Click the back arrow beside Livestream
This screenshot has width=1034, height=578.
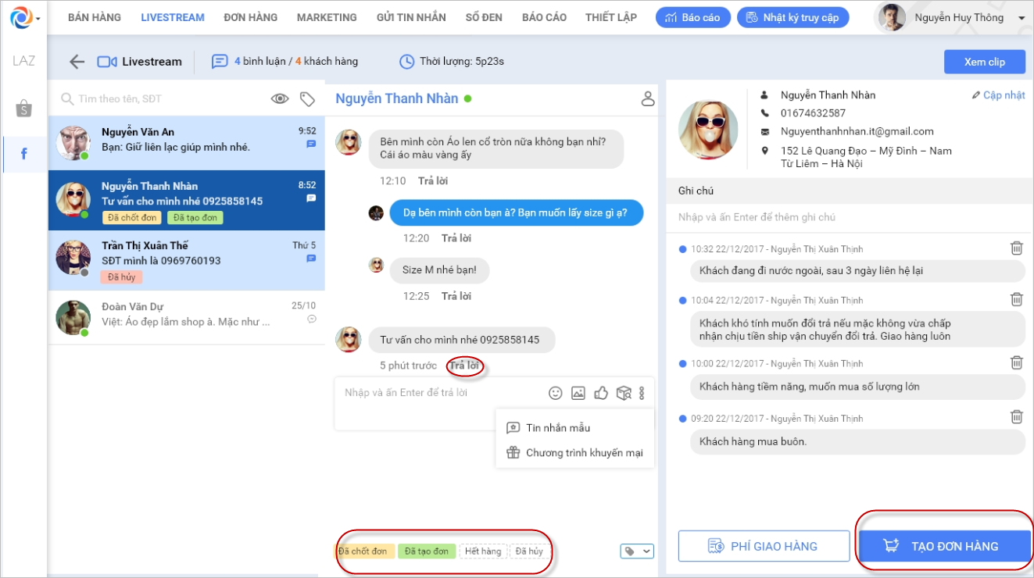(77, 62)
